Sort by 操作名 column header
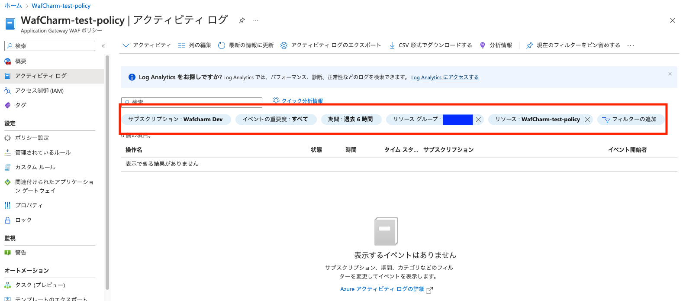 pyautogui.click(x=134, y=150)
